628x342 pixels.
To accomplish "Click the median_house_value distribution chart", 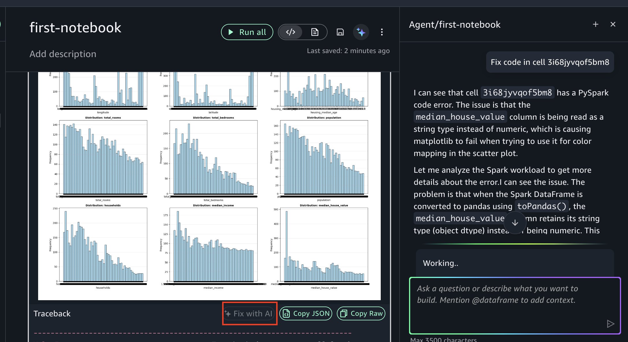I will pos(324,245).
